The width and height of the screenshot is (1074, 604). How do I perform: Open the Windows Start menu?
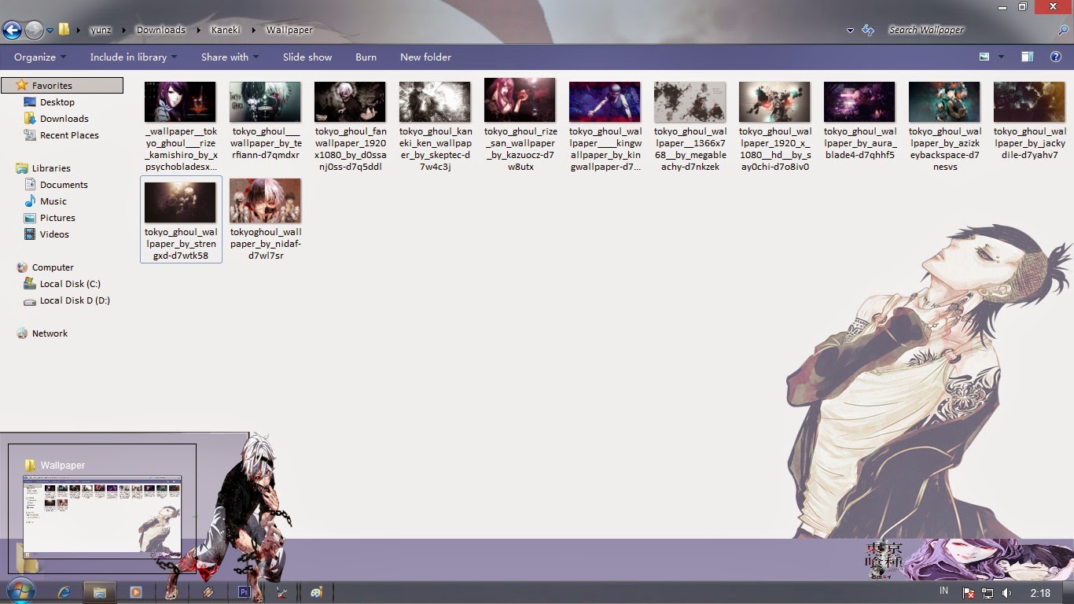[x=20, y=591]
